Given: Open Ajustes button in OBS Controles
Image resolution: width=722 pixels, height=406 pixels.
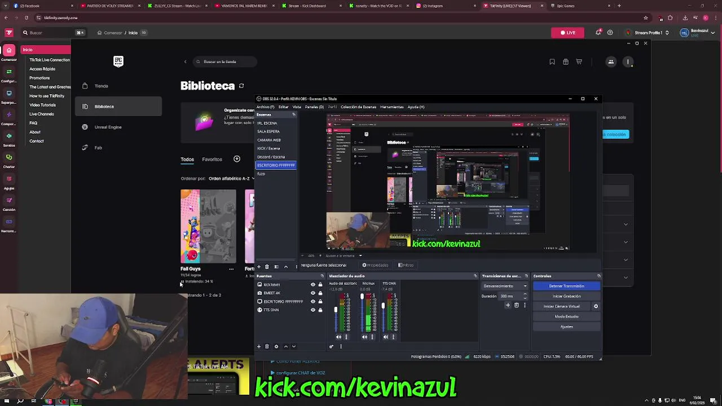Looking at the screenshot, I should coord(566,326).
